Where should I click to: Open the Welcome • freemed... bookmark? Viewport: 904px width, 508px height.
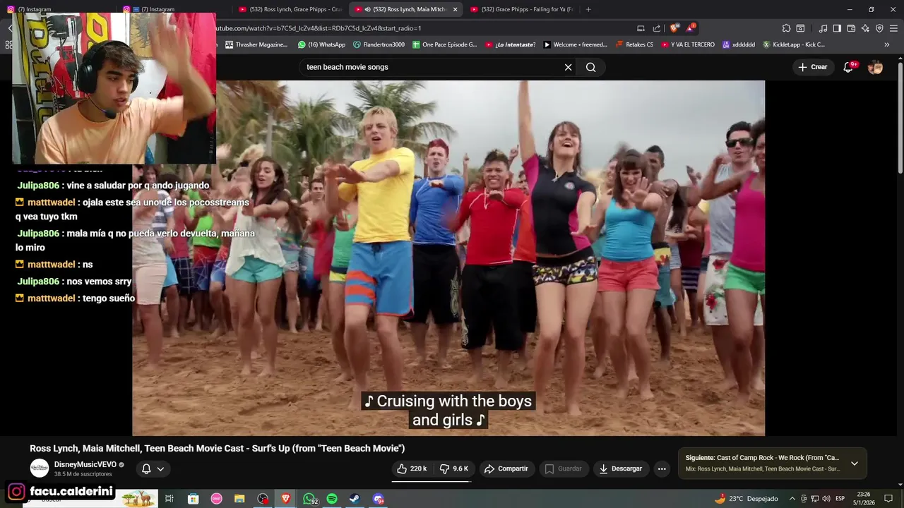pos(575,44)
